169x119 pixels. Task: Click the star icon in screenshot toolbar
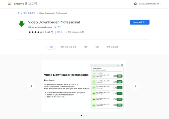[118, 65]
